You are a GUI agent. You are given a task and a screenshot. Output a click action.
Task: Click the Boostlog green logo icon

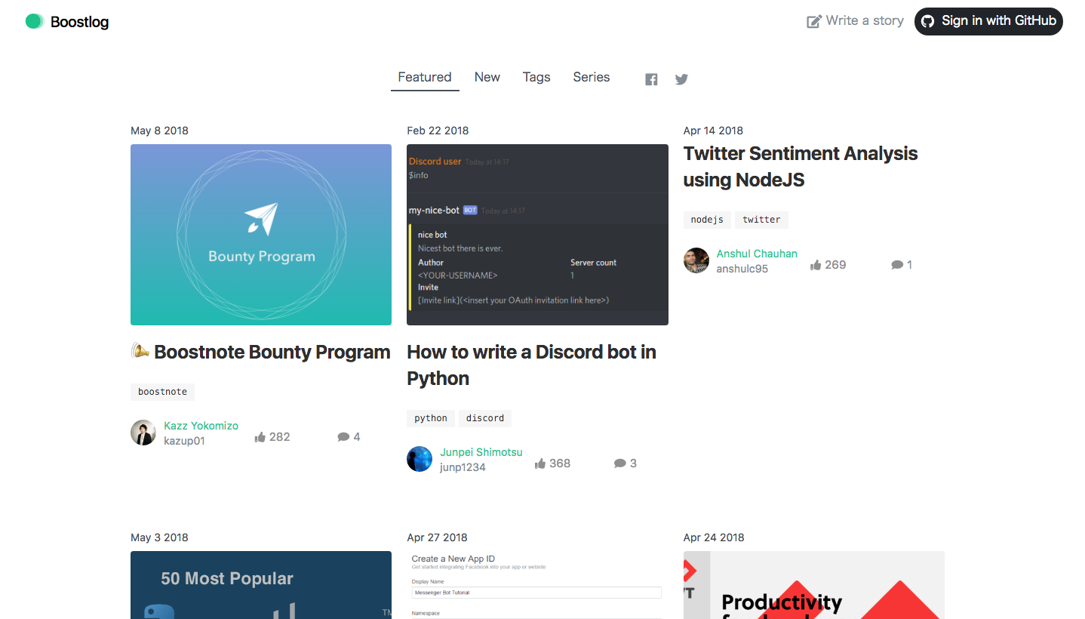click(x=35, y=22)
